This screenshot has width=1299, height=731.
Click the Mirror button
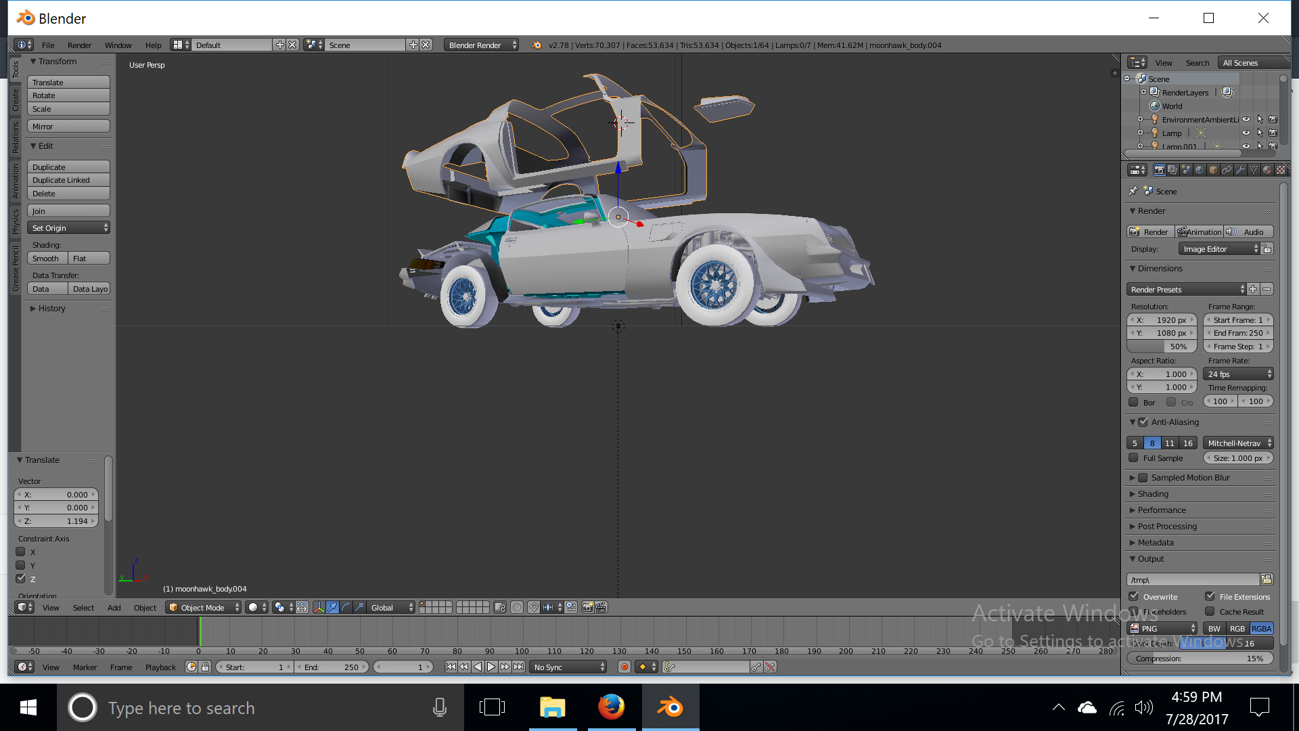tap(68, 127)
